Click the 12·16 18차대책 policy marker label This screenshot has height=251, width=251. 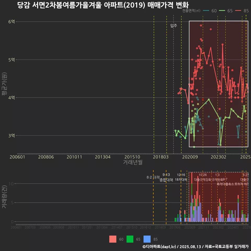coord(181,177)
